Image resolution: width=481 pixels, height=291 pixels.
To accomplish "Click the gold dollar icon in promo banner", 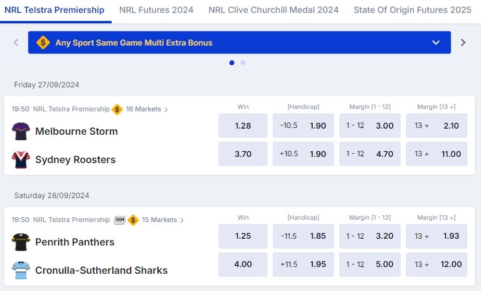I will pyautogui.click(x=43, y=42).
